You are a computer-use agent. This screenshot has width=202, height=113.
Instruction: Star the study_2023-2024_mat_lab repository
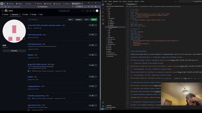pos(92,65)
